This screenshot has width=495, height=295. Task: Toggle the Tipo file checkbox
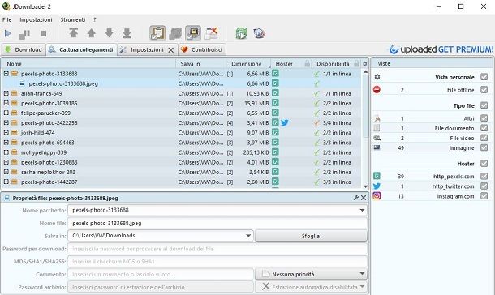click(484, 105)
